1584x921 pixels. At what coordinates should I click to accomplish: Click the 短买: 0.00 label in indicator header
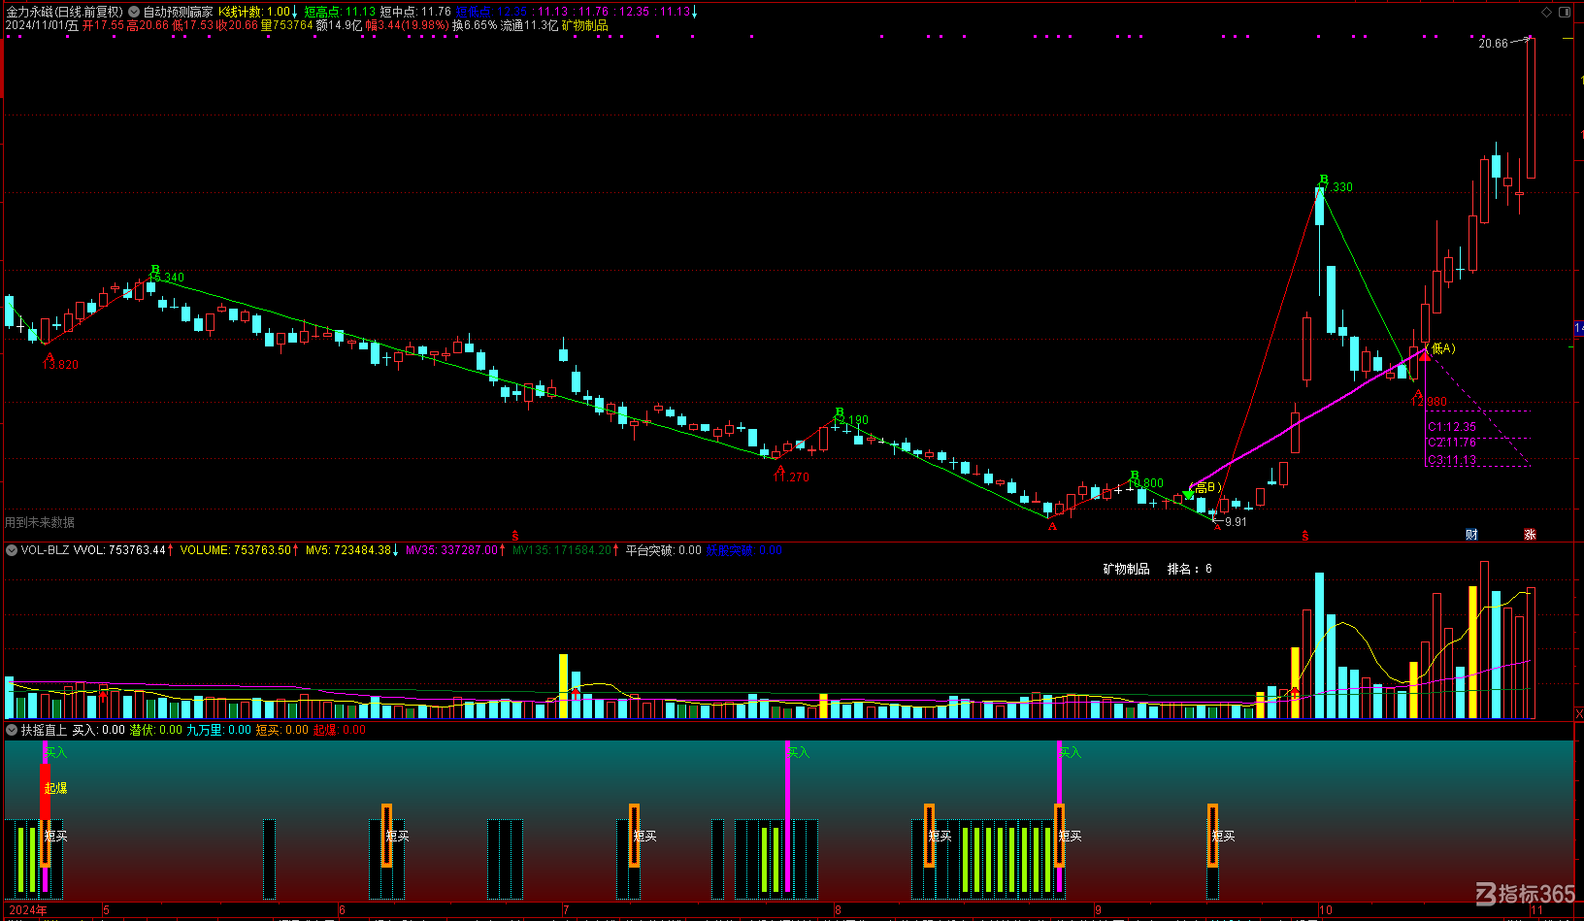pyautogui.click(x=282, y=730)
